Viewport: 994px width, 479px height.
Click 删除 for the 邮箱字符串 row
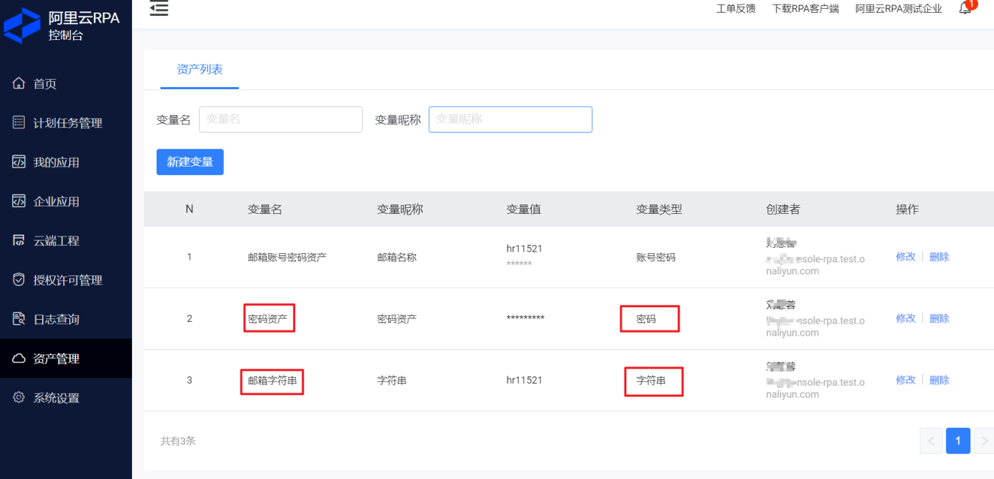click(x=939, y=380)
